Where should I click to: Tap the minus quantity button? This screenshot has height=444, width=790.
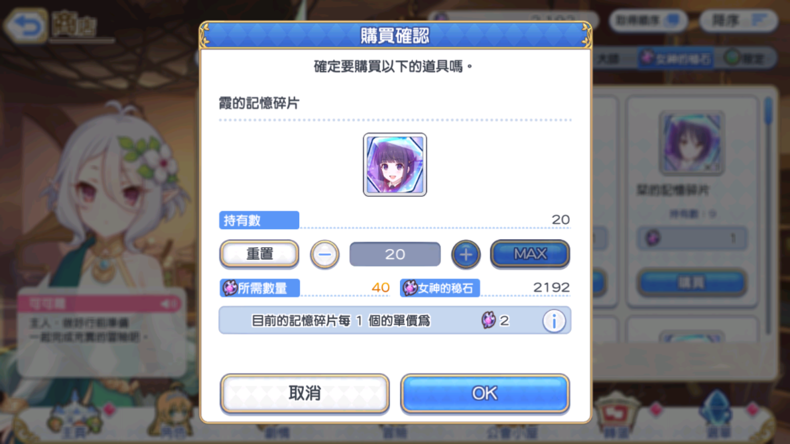coord(324,254)
